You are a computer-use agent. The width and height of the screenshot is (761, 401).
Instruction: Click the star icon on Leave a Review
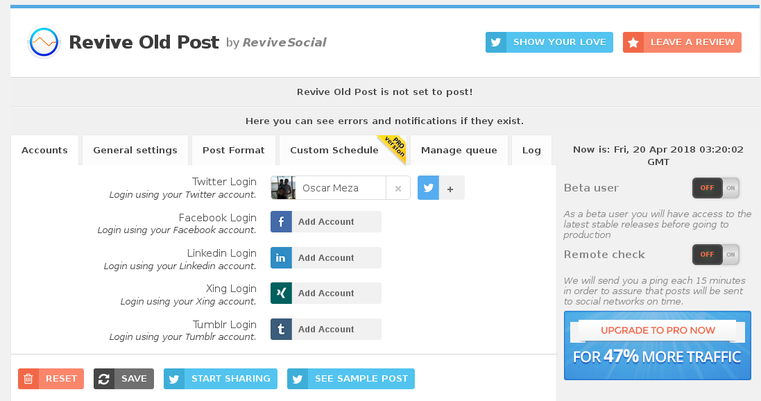tap(633, 42)
